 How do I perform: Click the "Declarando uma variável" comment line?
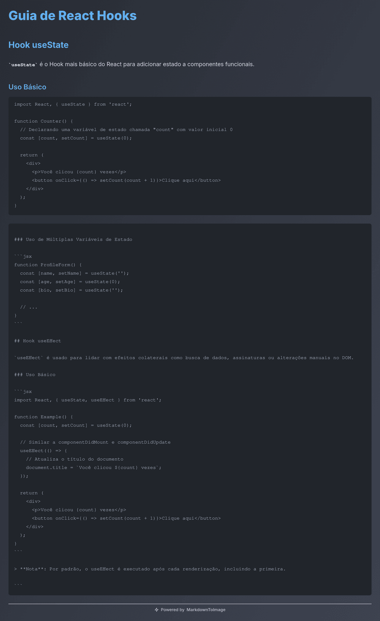(126, 130)
